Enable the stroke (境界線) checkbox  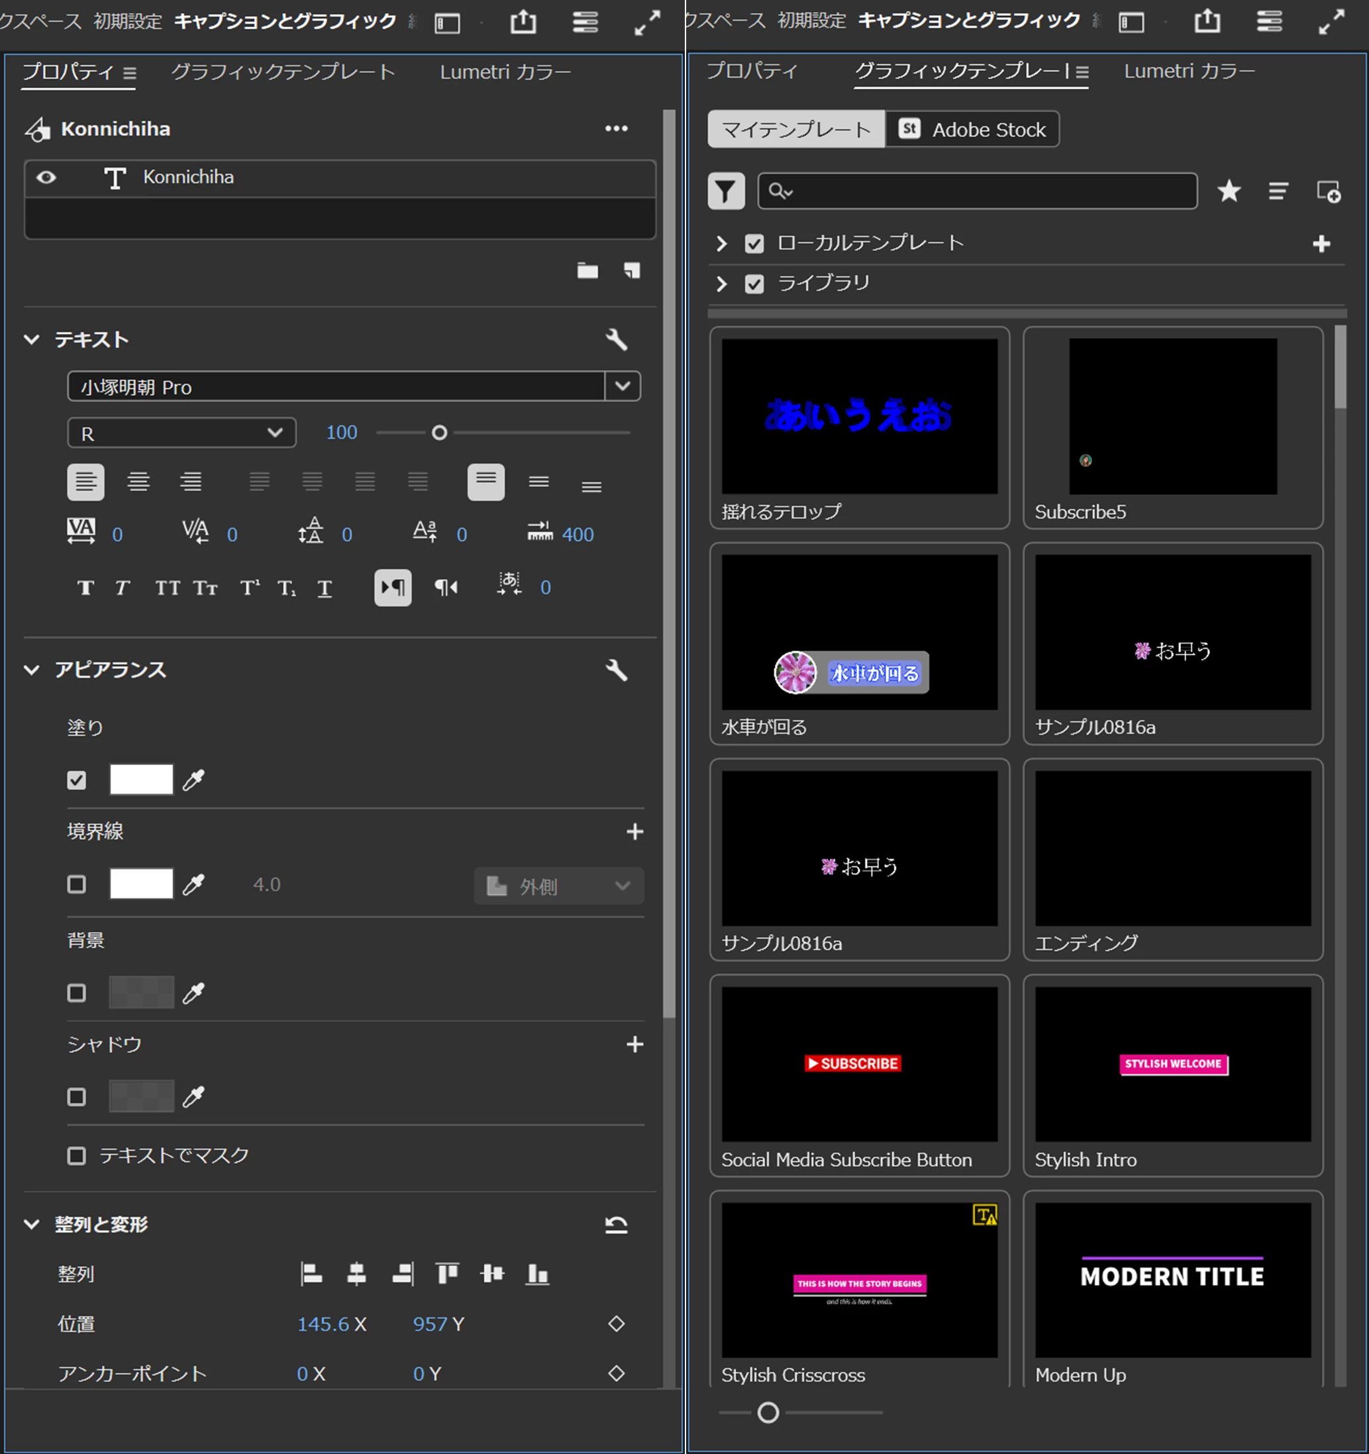tap(77, 884)
